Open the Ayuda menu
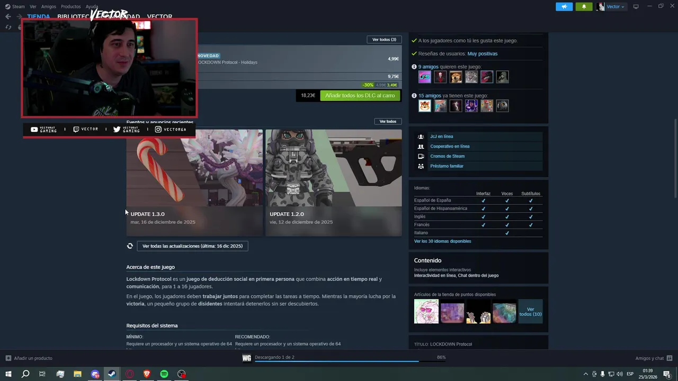The image size is (678, 381). pos(92,7)
